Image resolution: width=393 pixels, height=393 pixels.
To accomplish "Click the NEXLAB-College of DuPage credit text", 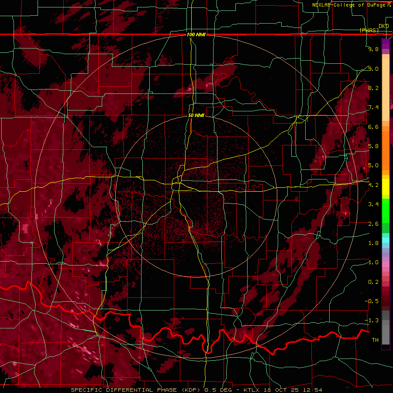I will coord(351,5).
